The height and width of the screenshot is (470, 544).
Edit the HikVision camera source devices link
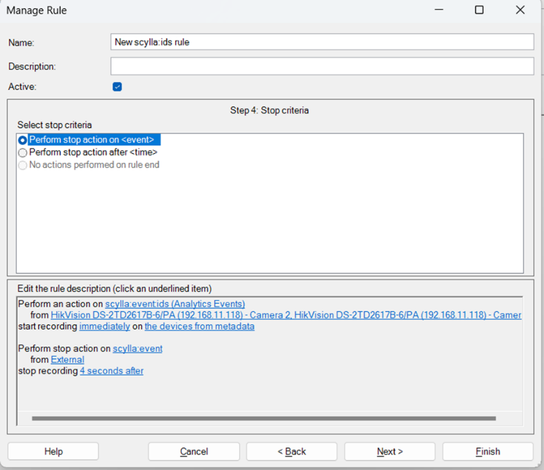pos(285,315)
